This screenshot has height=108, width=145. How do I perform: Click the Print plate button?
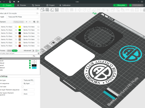[137, 5]
